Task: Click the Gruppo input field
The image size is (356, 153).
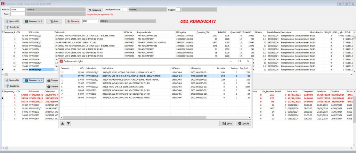Action: (178, 9)
